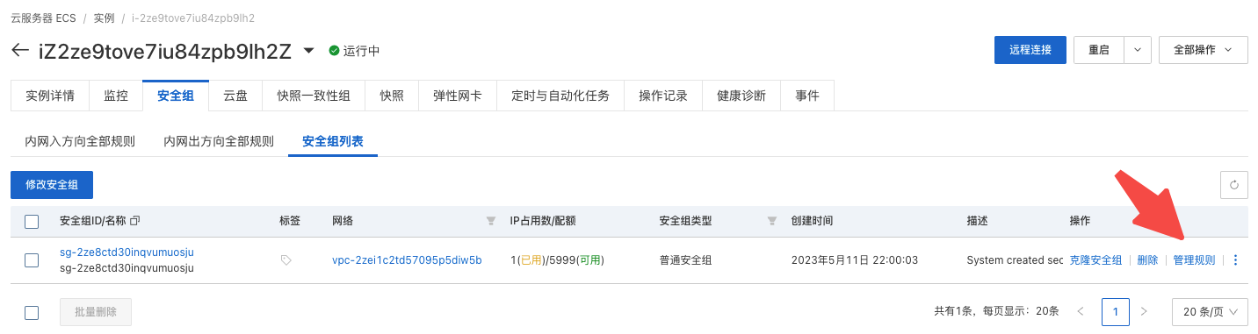This screenshot has height=334, width=1258.
Task: Expand the instance name dropdown caret
Action: click(308, 51)
